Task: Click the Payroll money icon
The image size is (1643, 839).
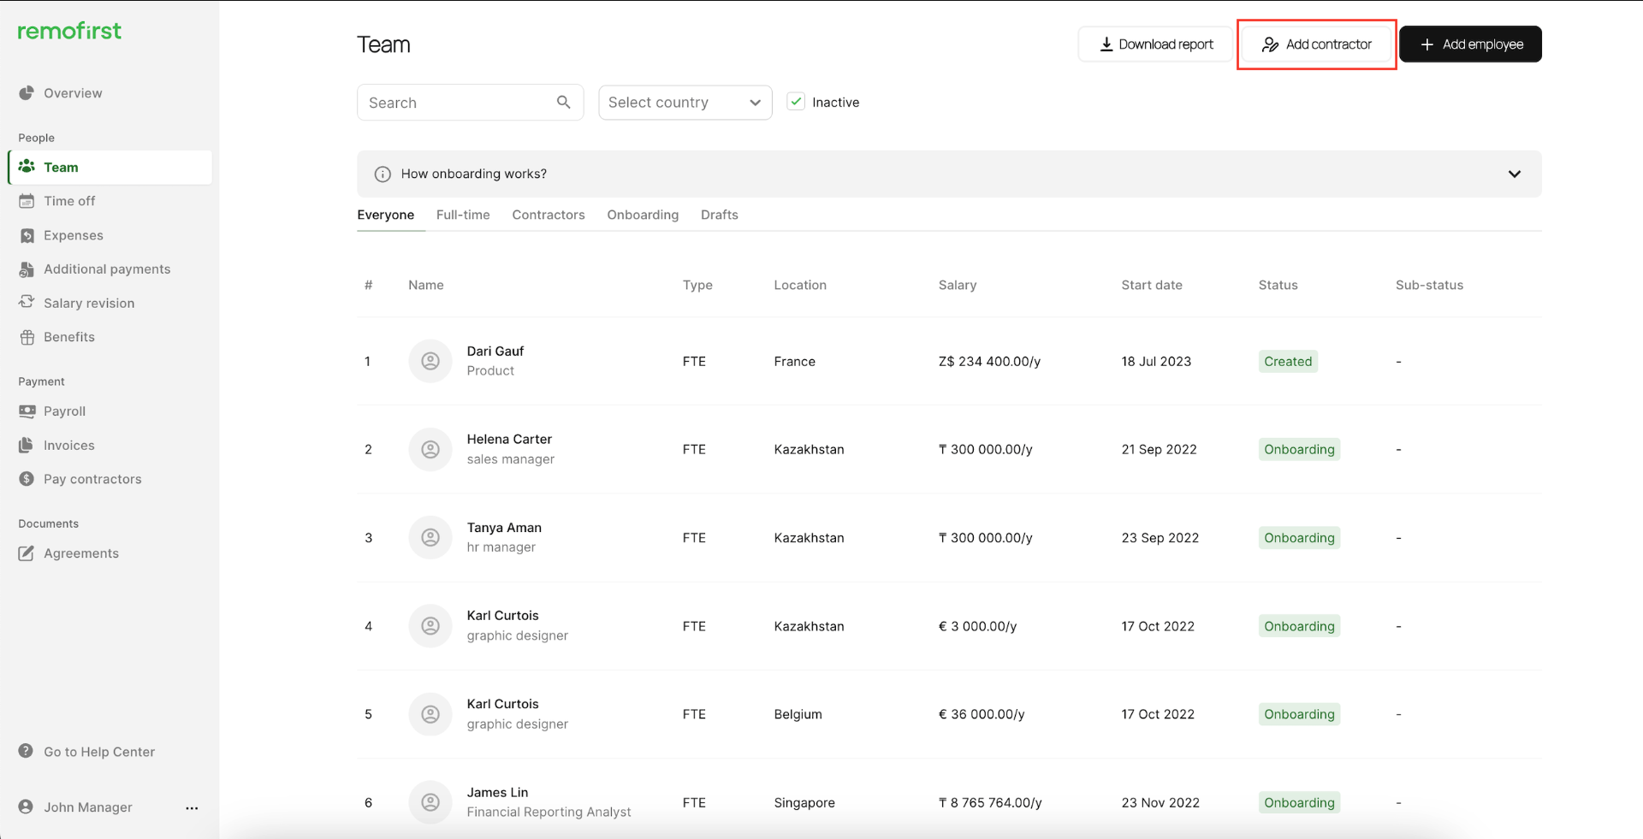Action: [27, 411]
